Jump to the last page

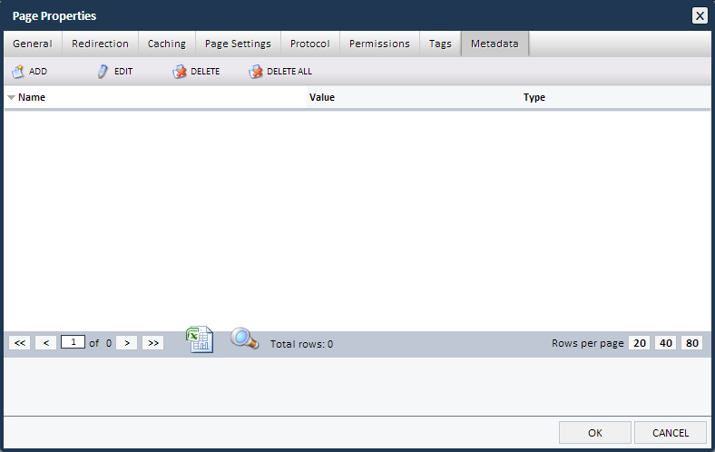coord(153,343)
